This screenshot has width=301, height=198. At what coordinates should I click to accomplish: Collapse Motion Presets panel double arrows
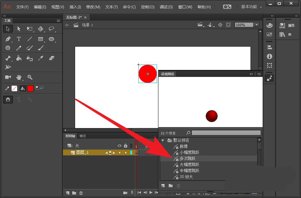pyautogui.click(x=251, y=74)
